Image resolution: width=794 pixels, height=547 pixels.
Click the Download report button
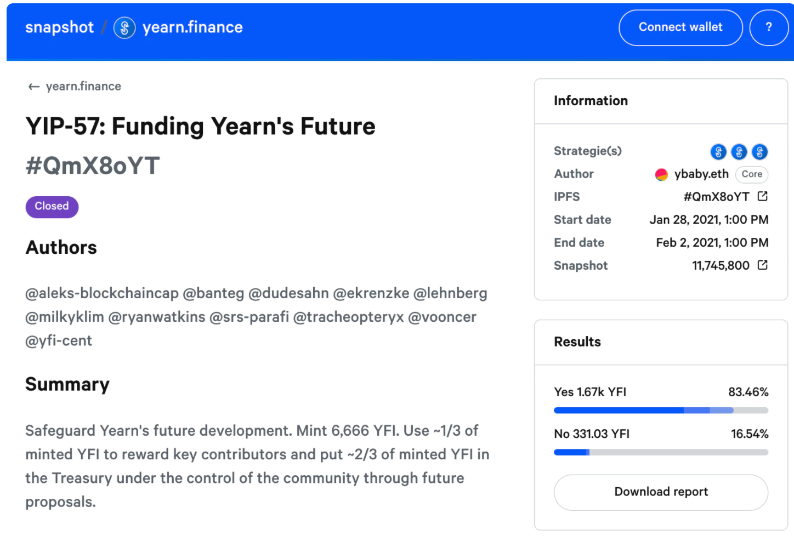[x=661, y=492]
